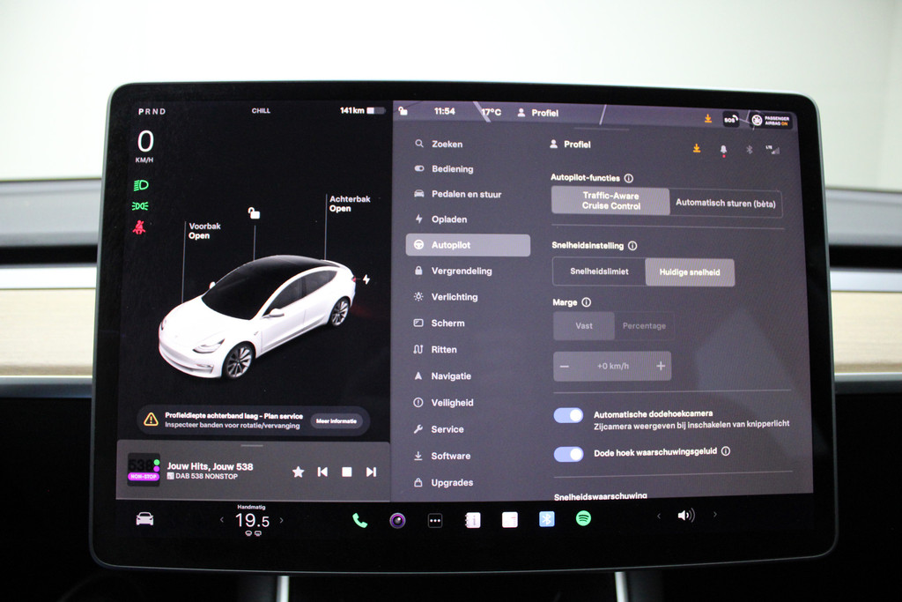Image resolution: width=902 pixels, height=602 pixels.
Task: Raise cabin temperature with right chevron
Action: (x=281, y=520)
